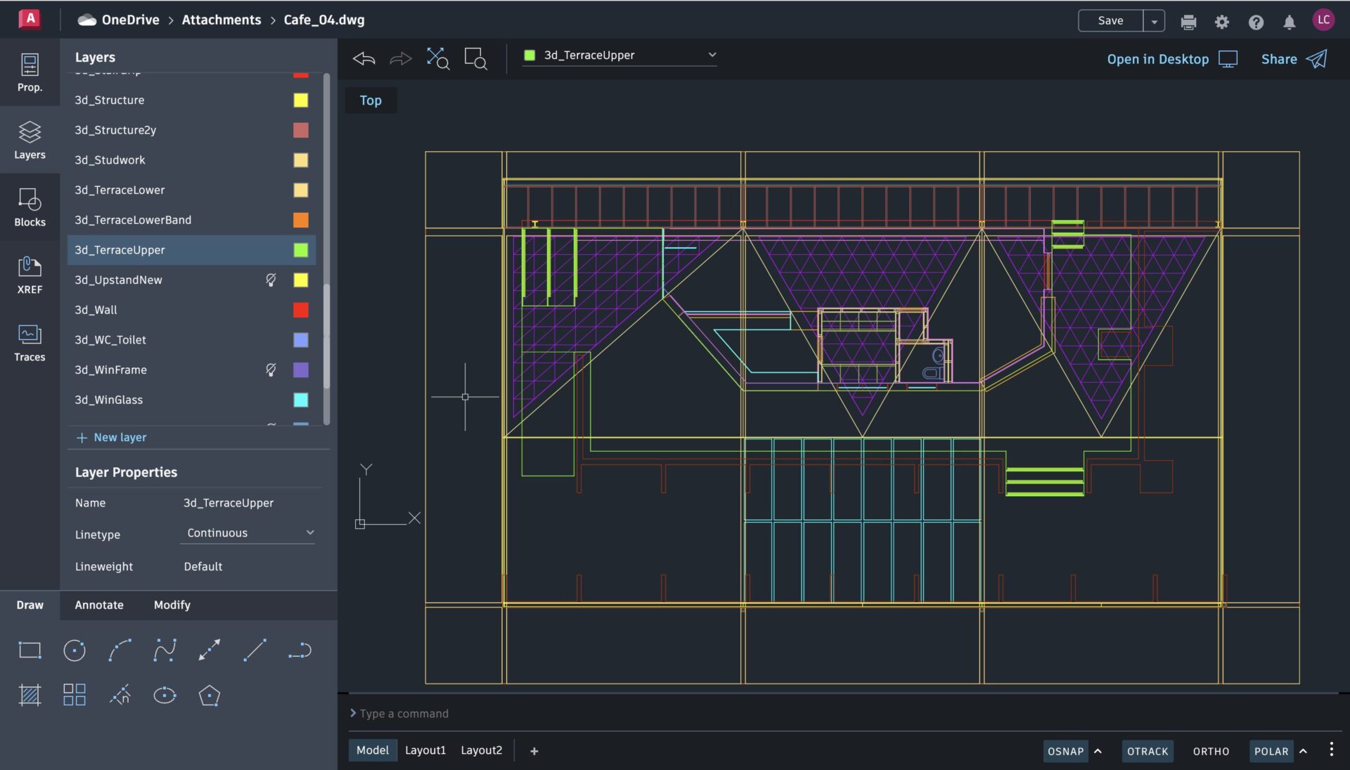The height and width of the screenshot is (770, 1350).
Task: Select the Polygon draw tool
Action: pyautogui.click(x=209, y=696)
